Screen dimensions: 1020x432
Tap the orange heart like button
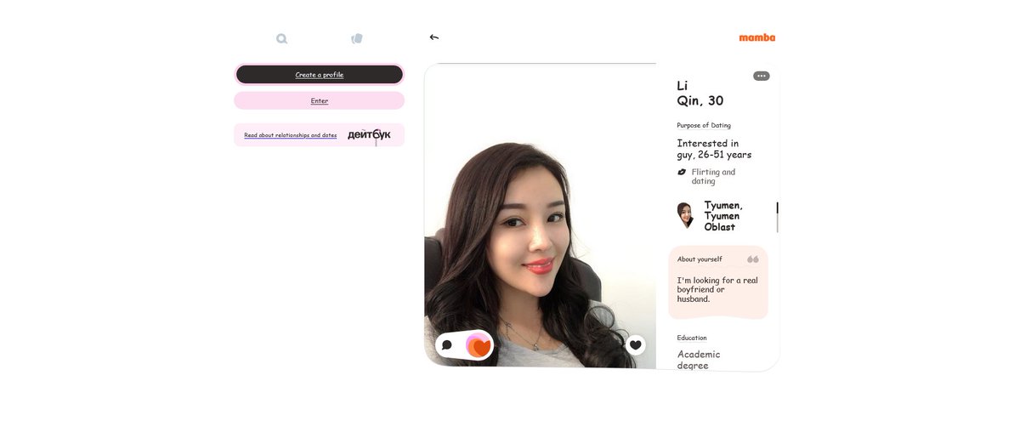(479, 345)
